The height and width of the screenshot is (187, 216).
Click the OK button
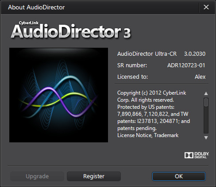[x=179, y=176]
